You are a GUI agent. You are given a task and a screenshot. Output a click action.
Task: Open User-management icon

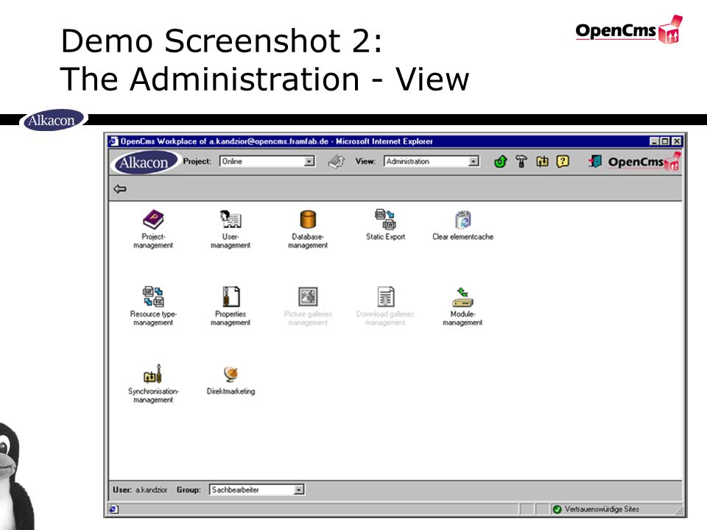tap(231, 219)
